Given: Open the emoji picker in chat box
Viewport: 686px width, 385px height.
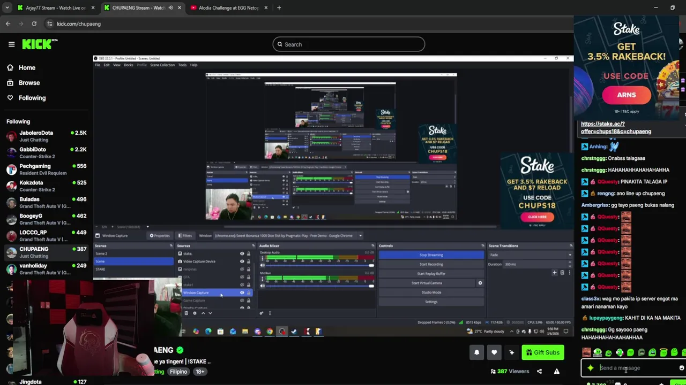Looking at the screenshot, I should [682, 368].
